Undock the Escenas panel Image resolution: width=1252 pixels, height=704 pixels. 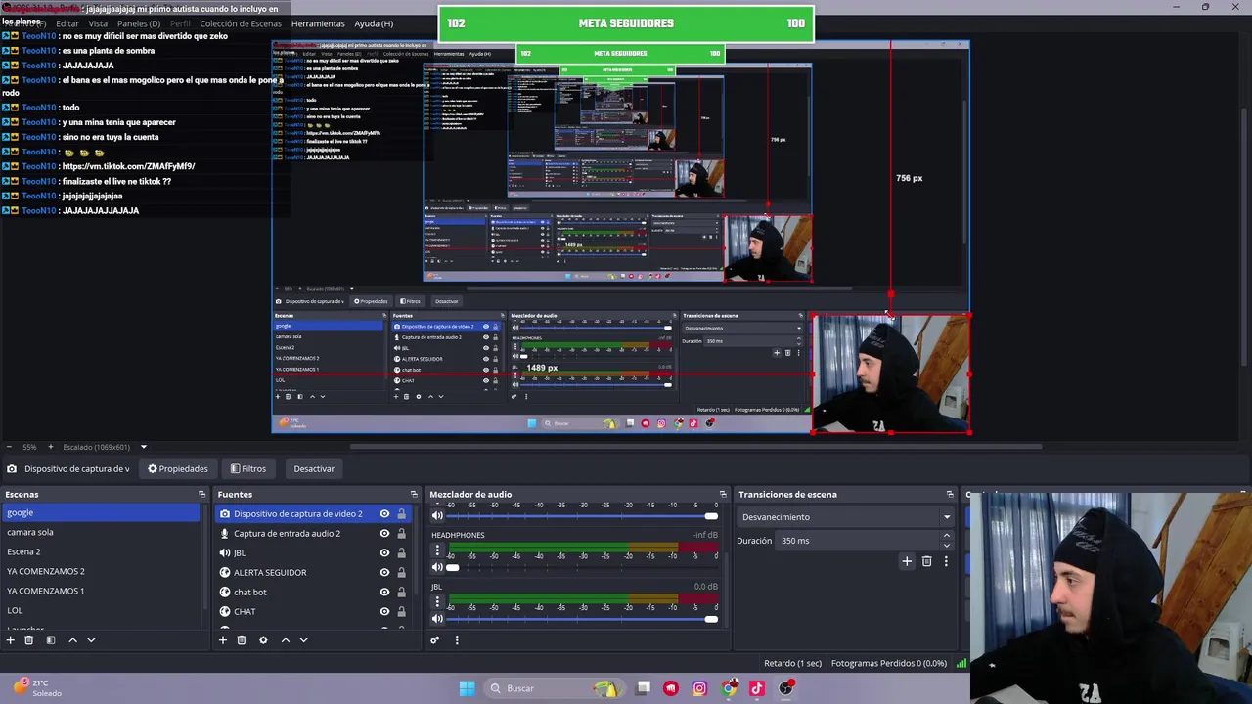coord(202,494)
